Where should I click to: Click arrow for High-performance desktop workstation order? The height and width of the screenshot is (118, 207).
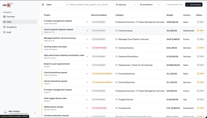[x=87, y=56]
